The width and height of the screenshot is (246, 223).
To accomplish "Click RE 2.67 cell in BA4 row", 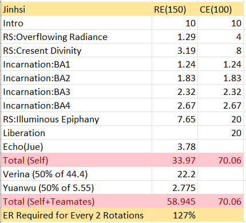I will point(175,105).
